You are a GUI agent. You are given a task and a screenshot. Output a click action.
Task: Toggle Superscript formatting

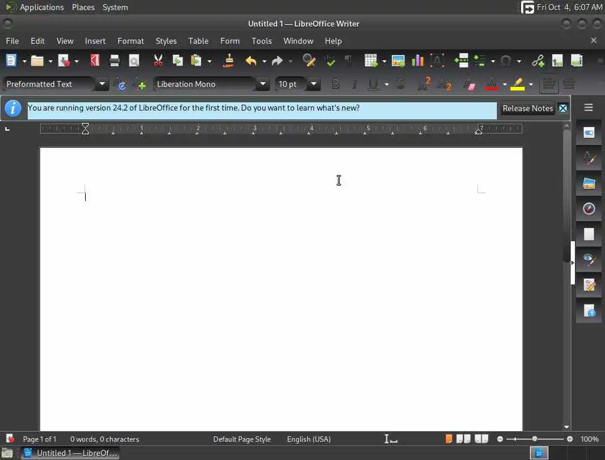coord(423,84)
